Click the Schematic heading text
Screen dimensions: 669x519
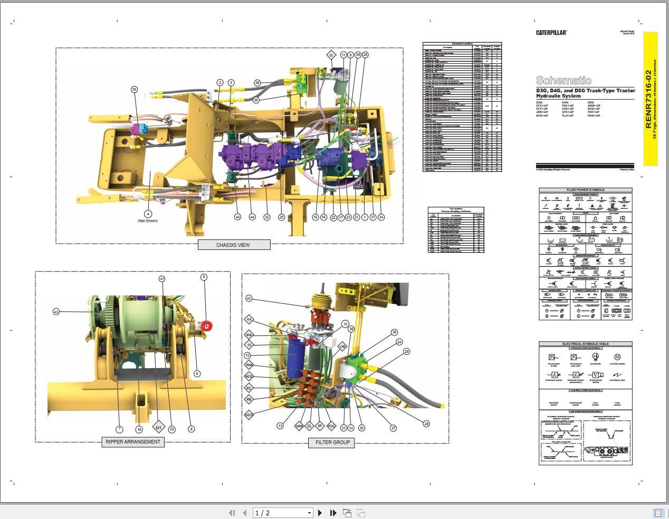point(565,81)
